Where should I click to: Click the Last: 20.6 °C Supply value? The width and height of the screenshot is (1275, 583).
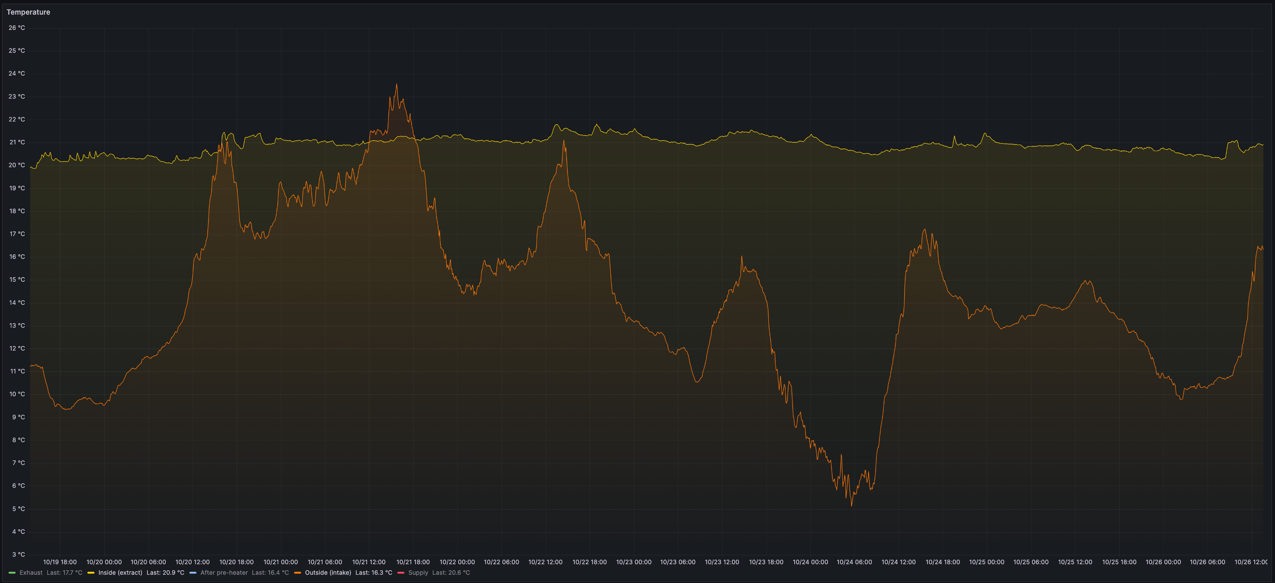pyautogui.click(x=451, y=573)
